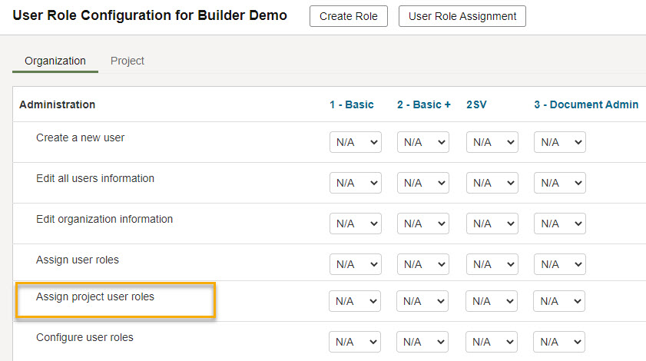Screen dimensions: 646x361
Task: Click the highlighted Assign project user roles label
Action: pos(95,296)
